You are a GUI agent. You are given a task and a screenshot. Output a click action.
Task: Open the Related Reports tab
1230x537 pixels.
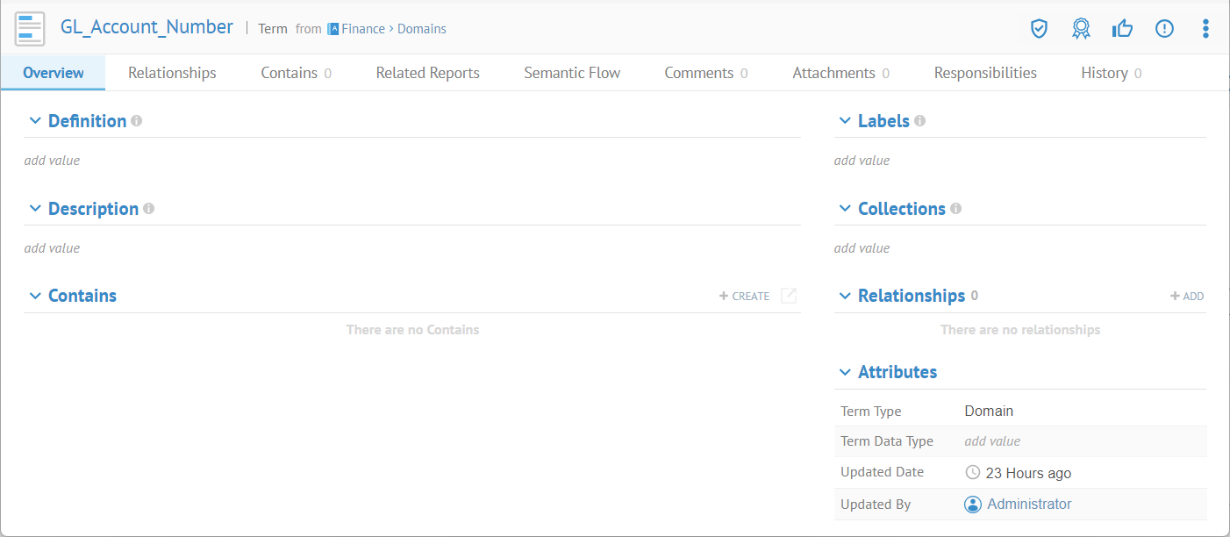pos(427,73)
